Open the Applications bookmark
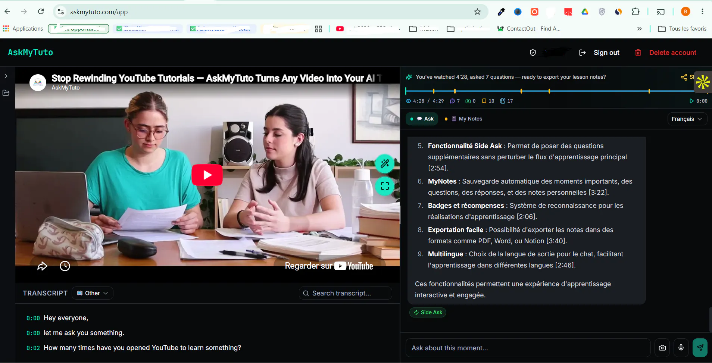This screenshot has height=363, width=712. pyautogui.click(x=23, y=29)
